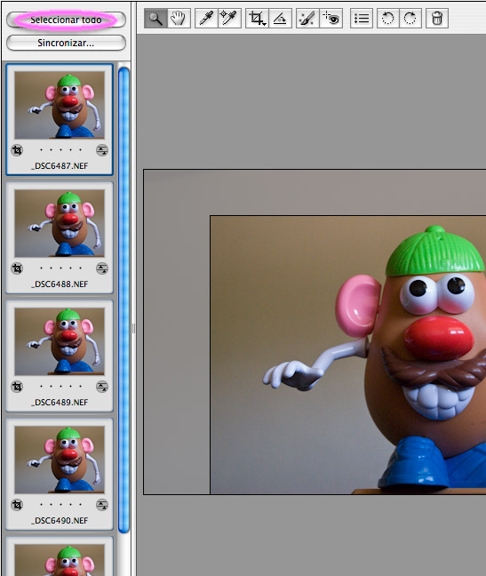
Task: Select the Red Eye removal tool
Action: 331,19
